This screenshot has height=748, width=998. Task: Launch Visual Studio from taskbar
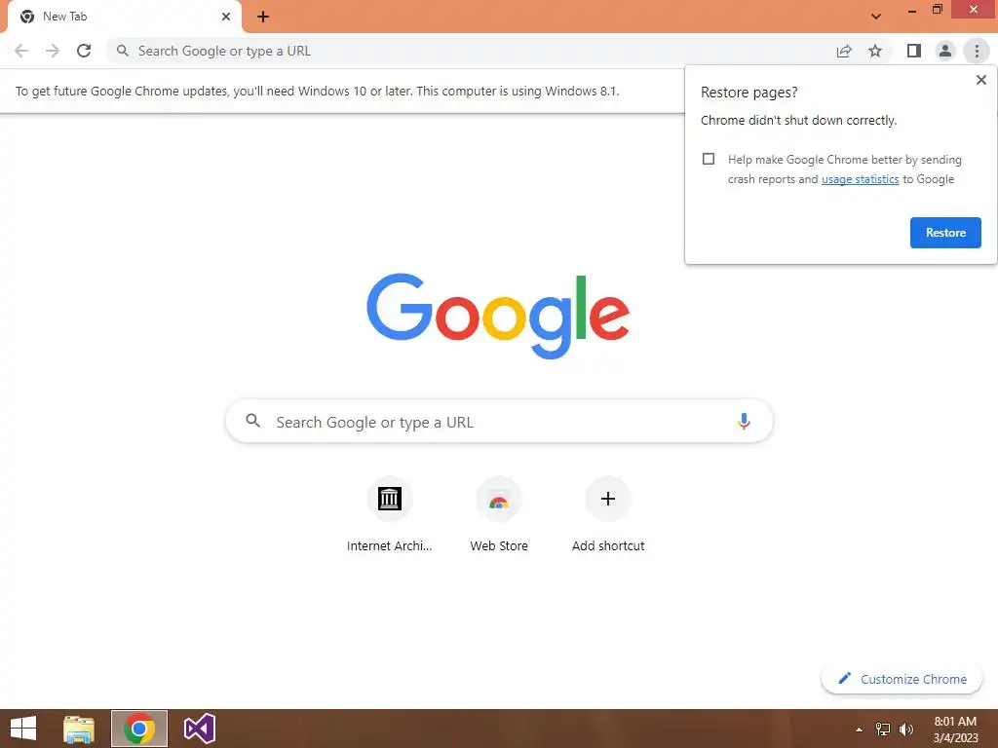click(x=199, y=729)
